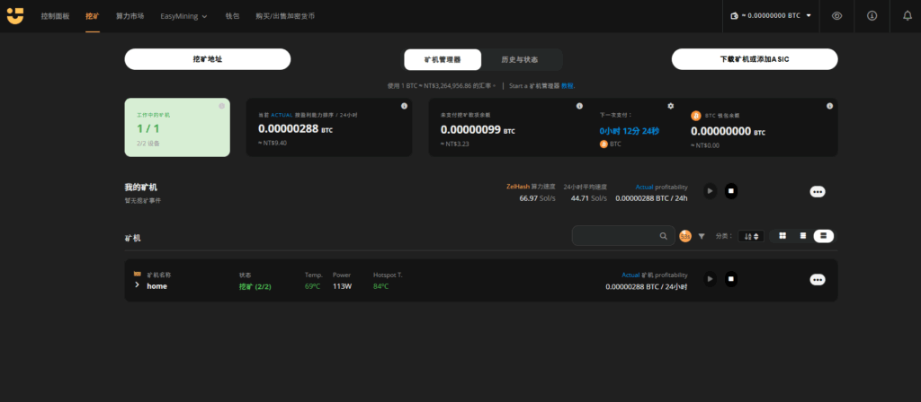Click the orange auto-refresh countdown timer
This screenshot has height=402, width=921.
[685, 236]
